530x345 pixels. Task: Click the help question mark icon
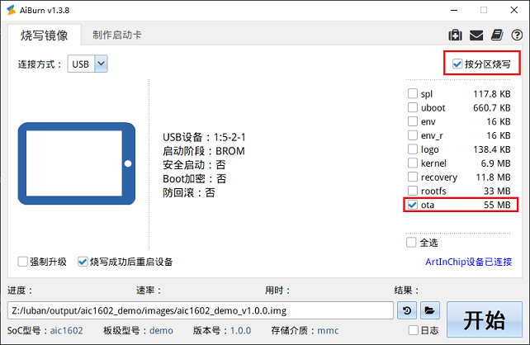click(x=516, y=35)
